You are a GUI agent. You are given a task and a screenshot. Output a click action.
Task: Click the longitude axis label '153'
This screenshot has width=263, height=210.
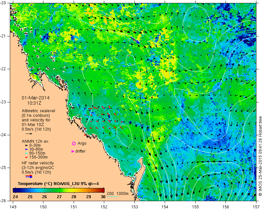coord(134,207)
